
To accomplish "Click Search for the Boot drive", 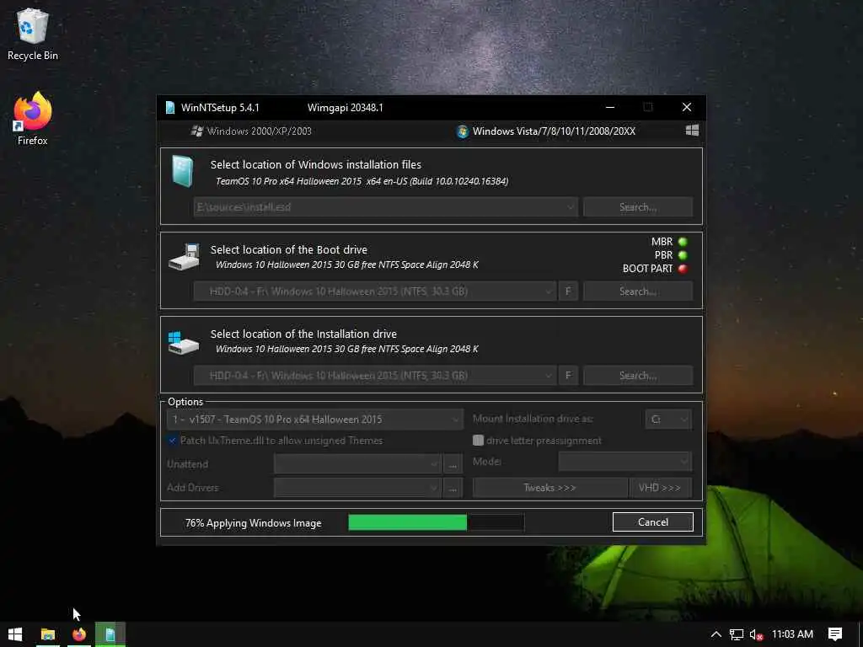I will [638, 291].
